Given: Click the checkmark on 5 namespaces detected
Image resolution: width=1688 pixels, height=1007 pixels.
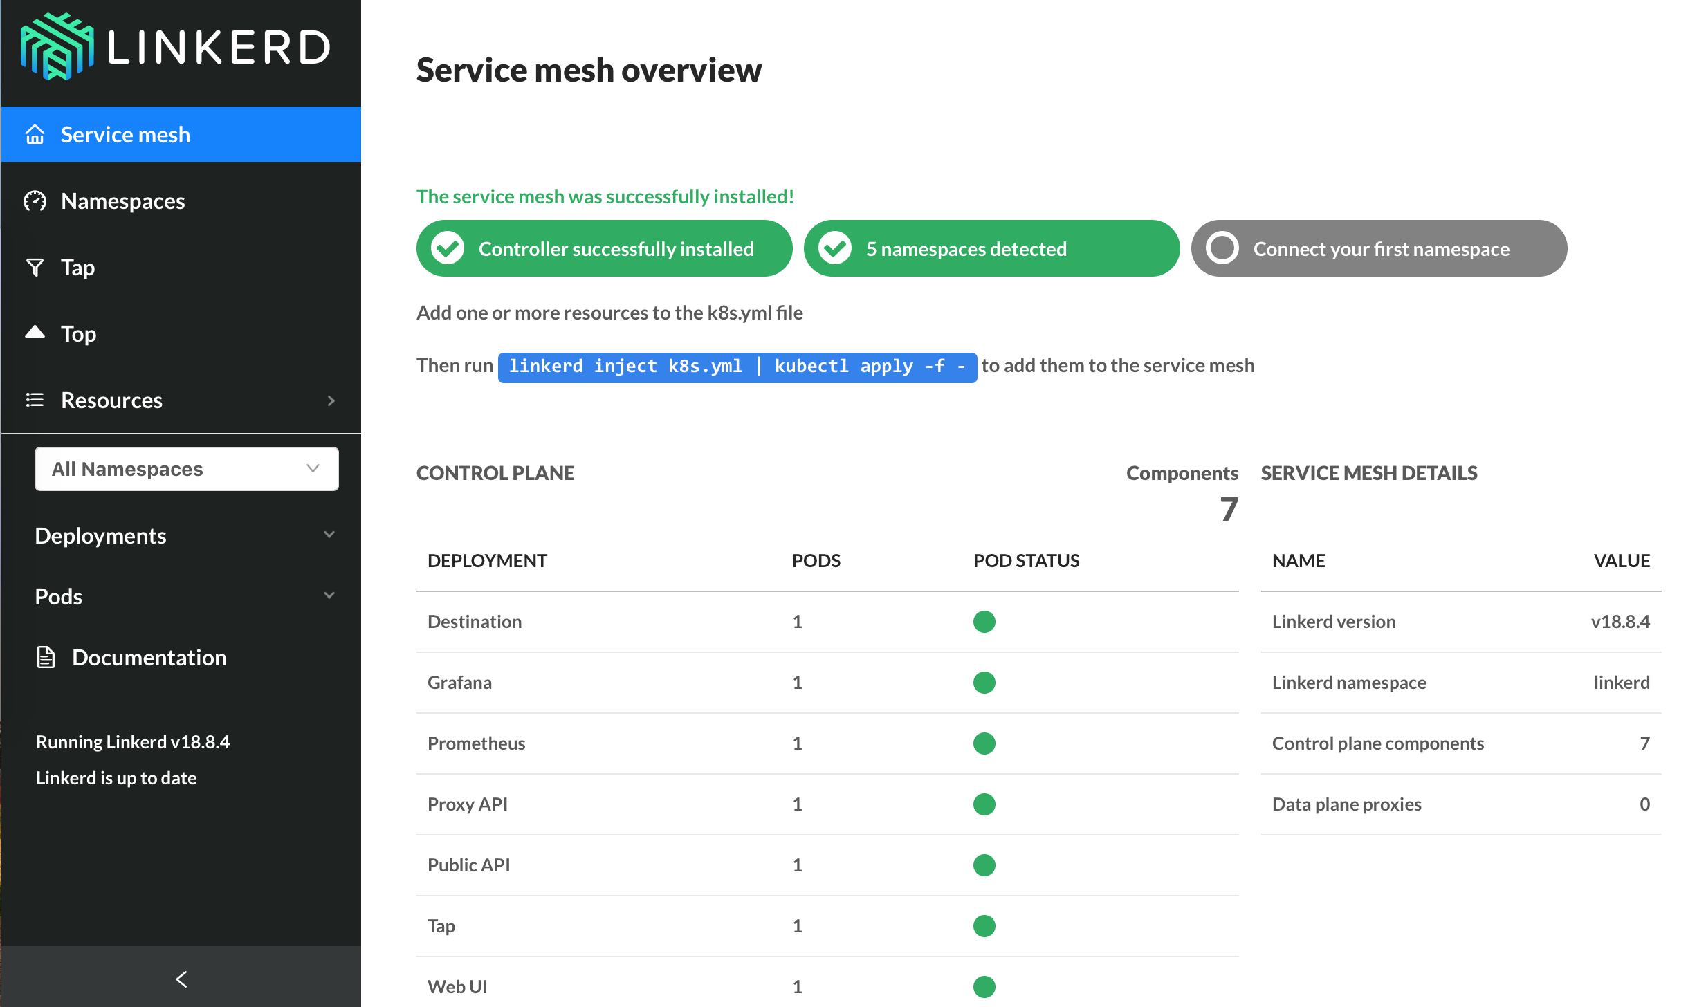Looking at the screenshot, I should [835, 248].
